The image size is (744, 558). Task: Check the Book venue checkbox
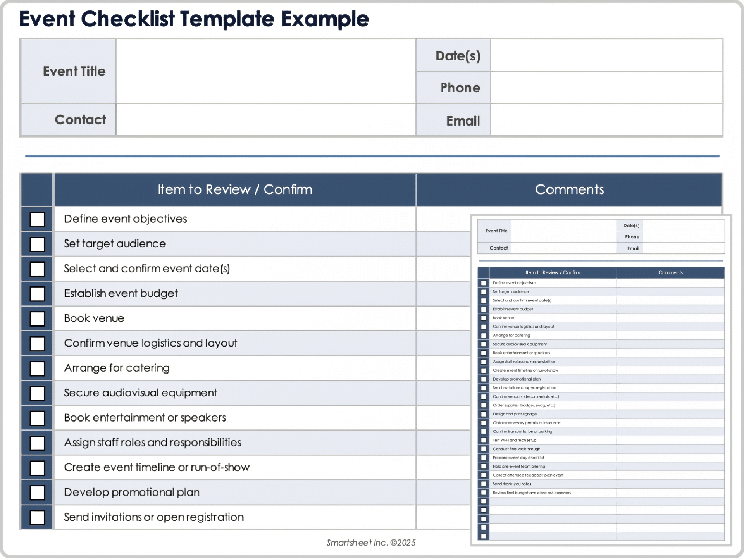coord(37,318)
